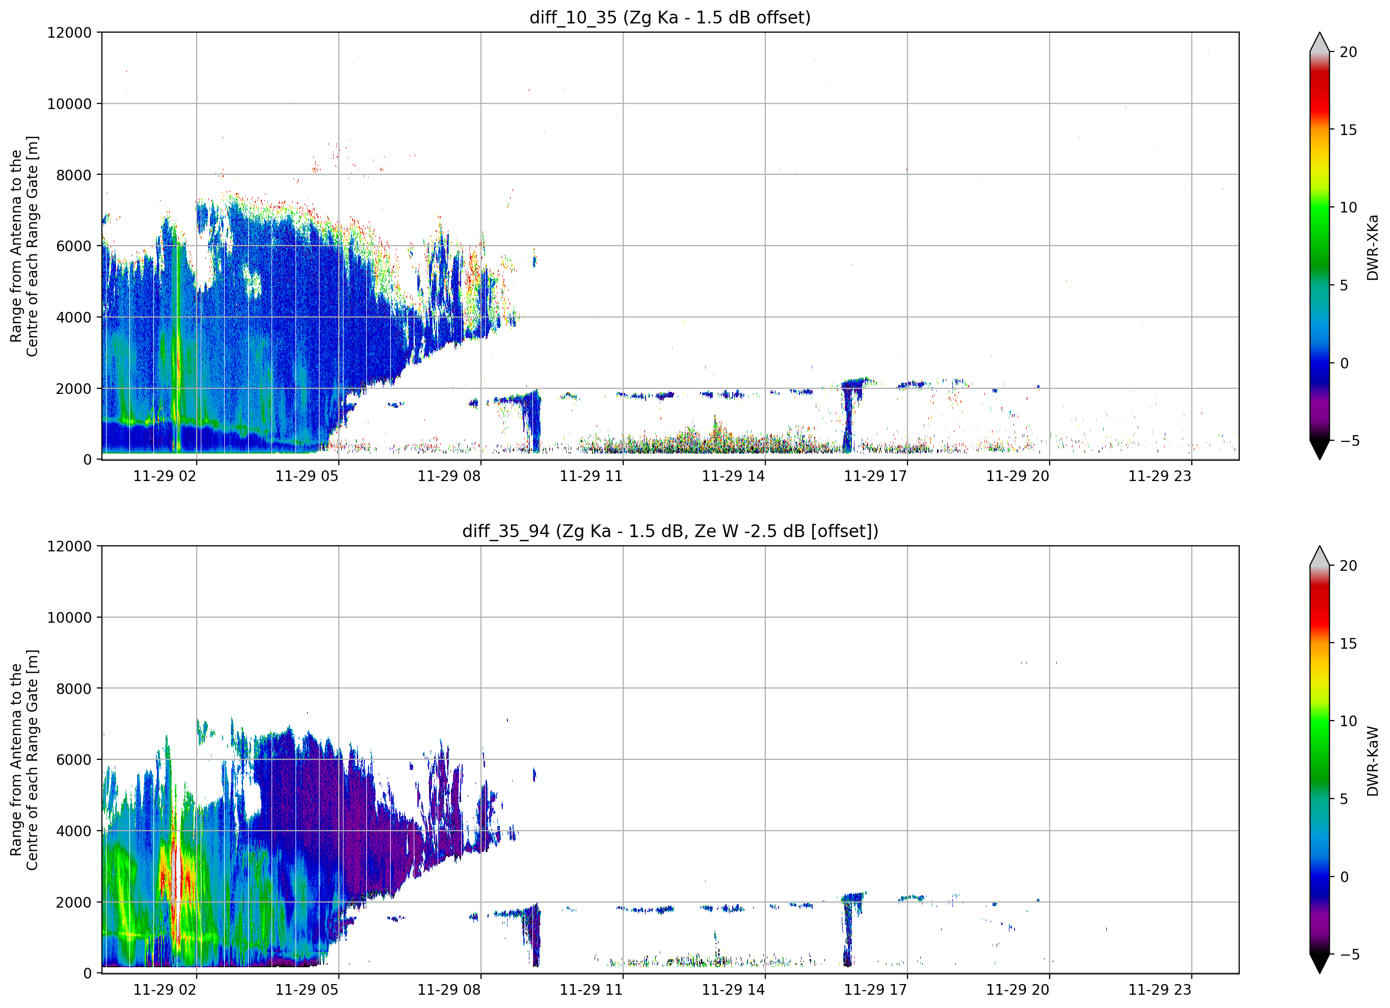Select "11-29 17" x-tick under the diff_10_35 plot
Screen dimensions: 1390x1008
[876, 476]
